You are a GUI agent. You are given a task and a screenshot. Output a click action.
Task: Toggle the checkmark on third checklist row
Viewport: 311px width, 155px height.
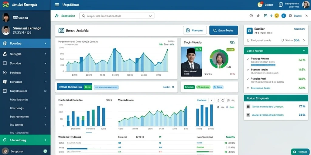click(x=248, y=79)
